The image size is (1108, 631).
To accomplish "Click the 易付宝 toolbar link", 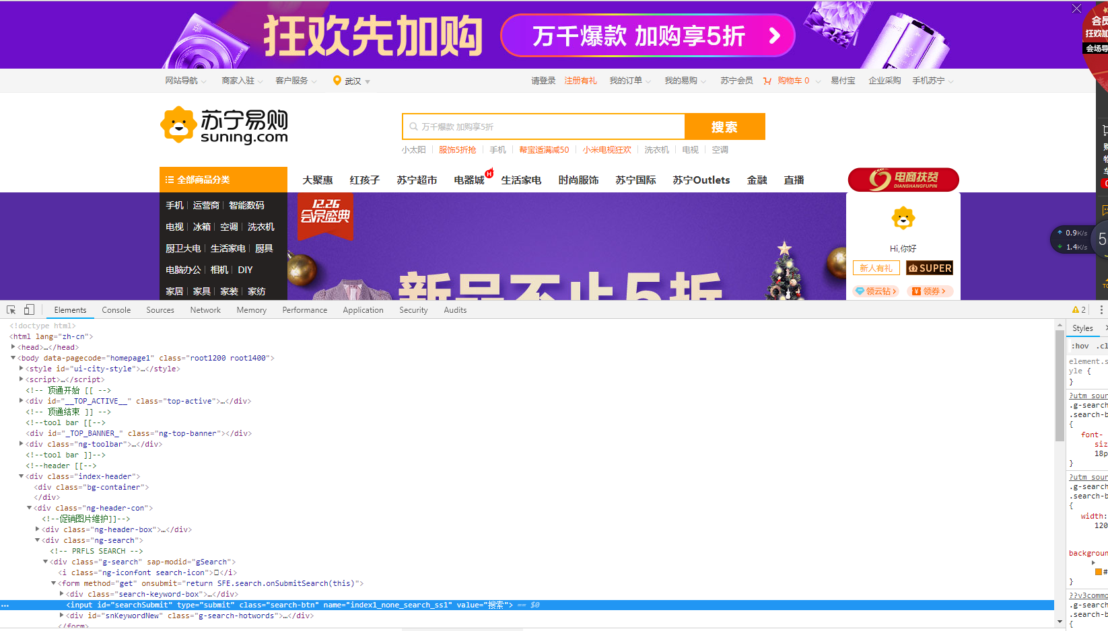I will click(x=843, y=81).
